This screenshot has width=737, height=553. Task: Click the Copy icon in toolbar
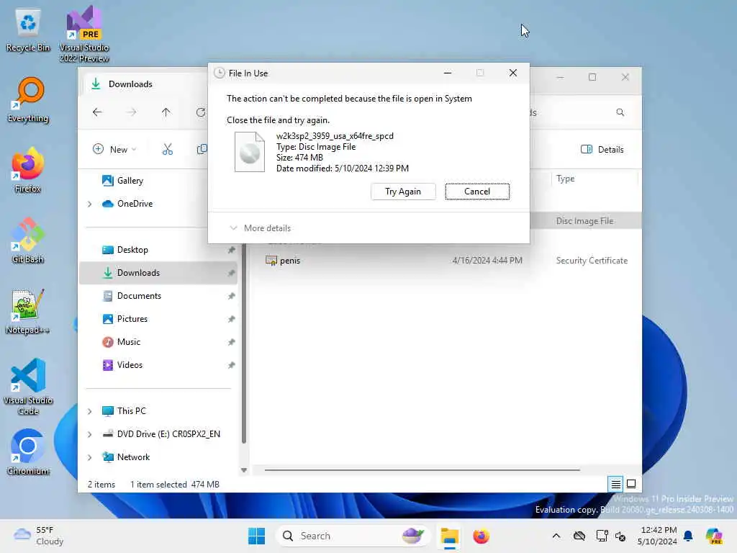point(202,150)
